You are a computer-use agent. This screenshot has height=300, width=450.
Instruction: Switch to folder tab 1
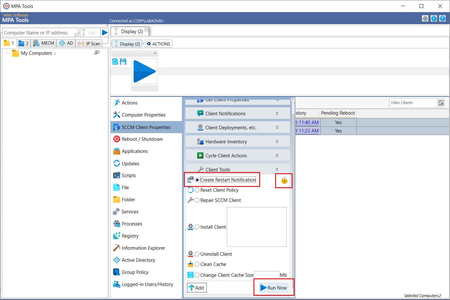(9, 43)
